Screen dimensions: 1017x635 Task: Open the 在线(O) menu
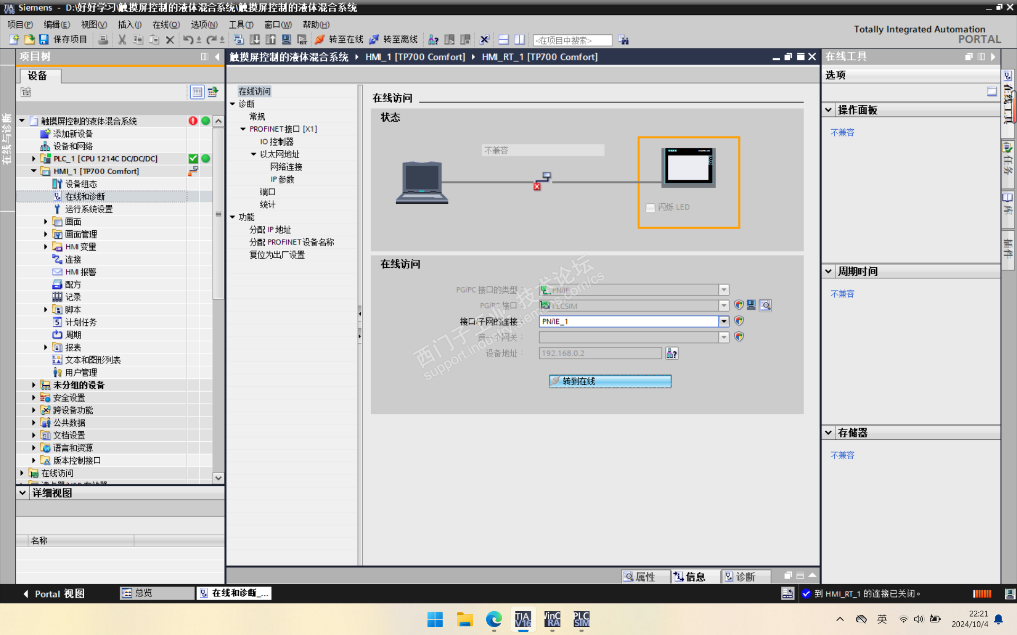pos(166,24)
